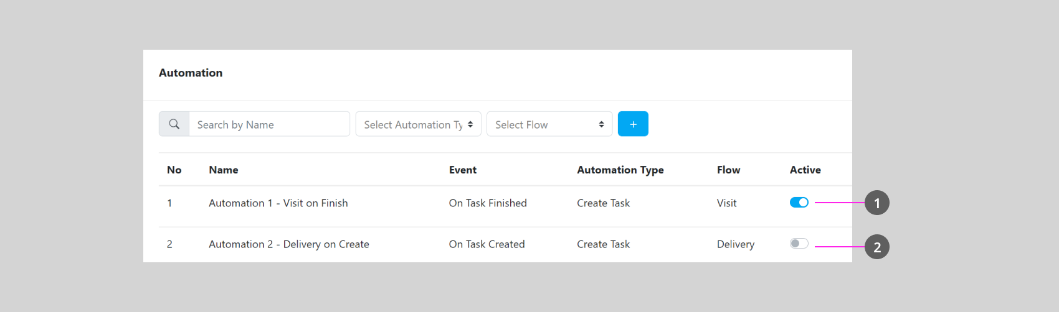Click the On Task Created event cell
Viewport: 1059px width, 312px height.
487,244
